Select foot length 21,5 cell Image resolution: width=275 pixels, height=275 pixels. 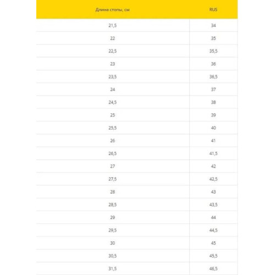click(113, 25)
